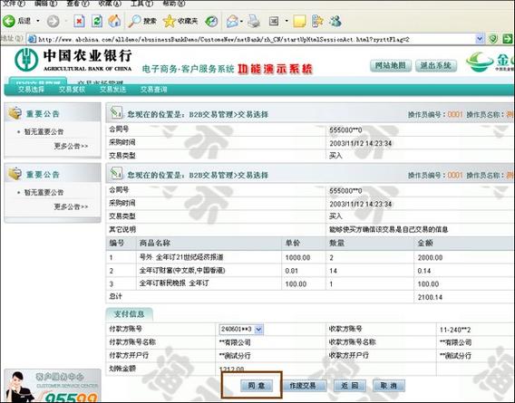Click the Go green arrow beside address bar
This screenshot has width=515, height=403.
click(x=508, y=39)
